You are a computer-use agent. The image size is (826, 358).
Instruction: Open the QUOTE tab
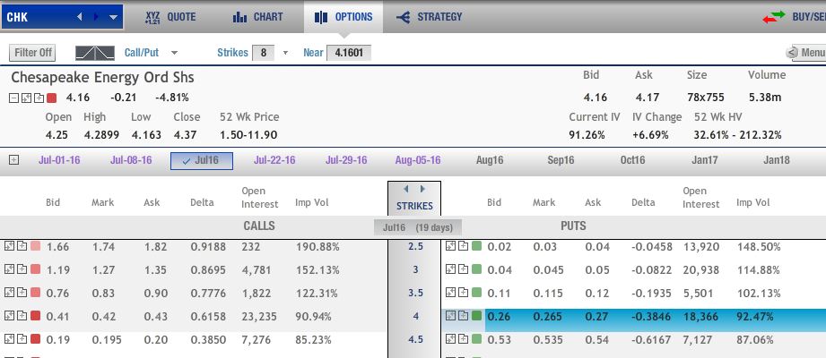(x=170, y=17)
